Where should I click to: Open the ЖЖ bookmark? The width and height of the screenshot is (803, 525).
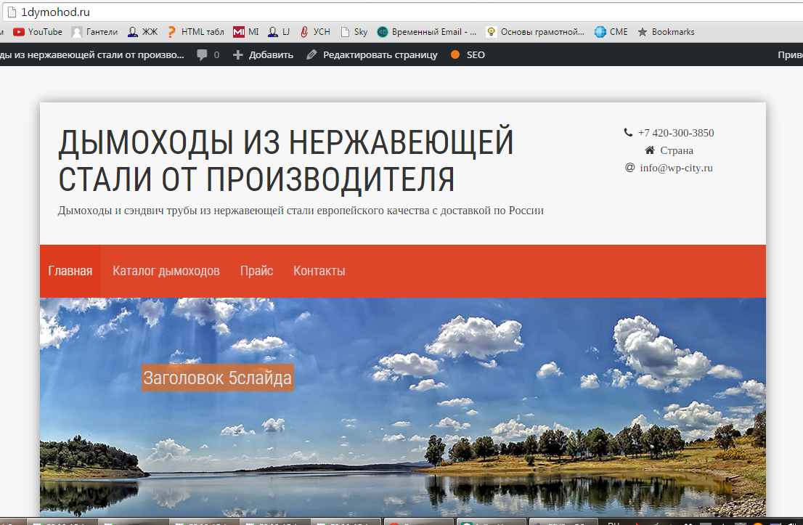(143, 32)
